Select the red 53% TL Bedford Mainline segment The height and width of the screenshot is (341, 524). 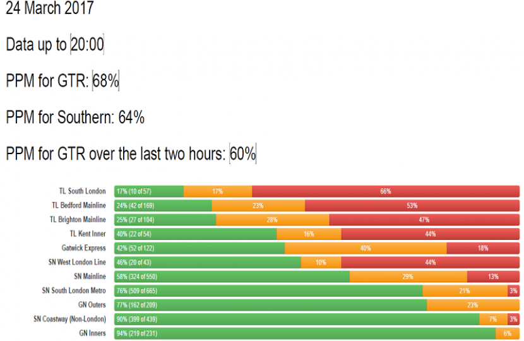(412, 205)
